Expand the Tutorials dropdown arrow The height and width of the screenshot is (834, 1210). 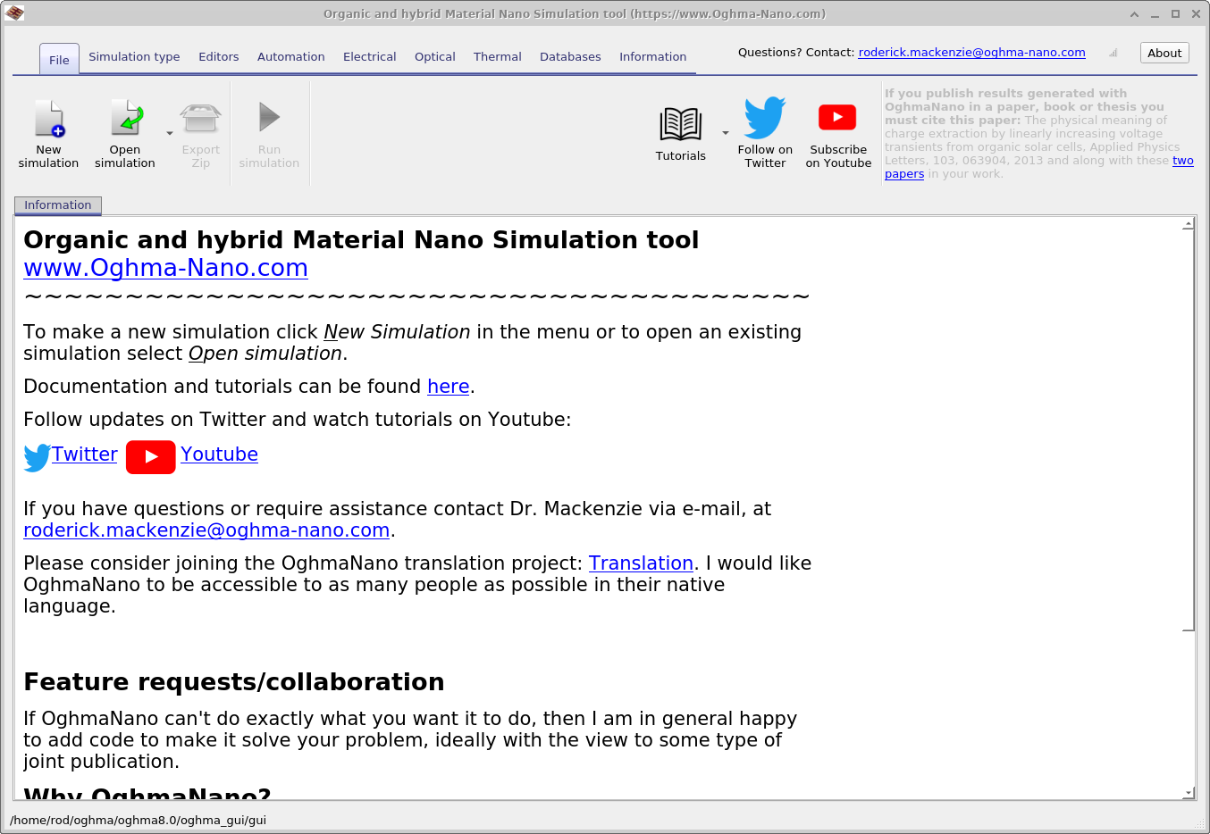[726, 133]
